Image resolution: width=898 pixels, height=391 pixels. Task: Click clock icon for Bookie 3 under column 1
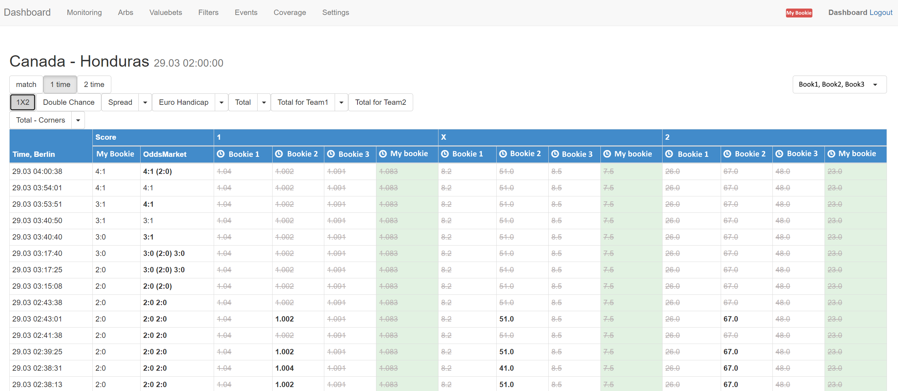coord(331,154)
